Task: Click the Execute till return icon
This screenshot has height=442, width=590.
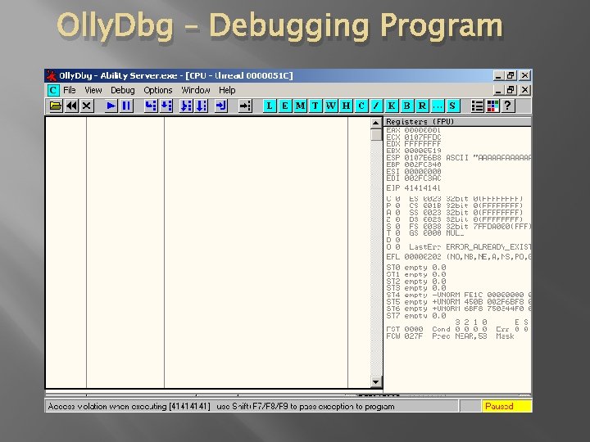Action: pos(221,106)
